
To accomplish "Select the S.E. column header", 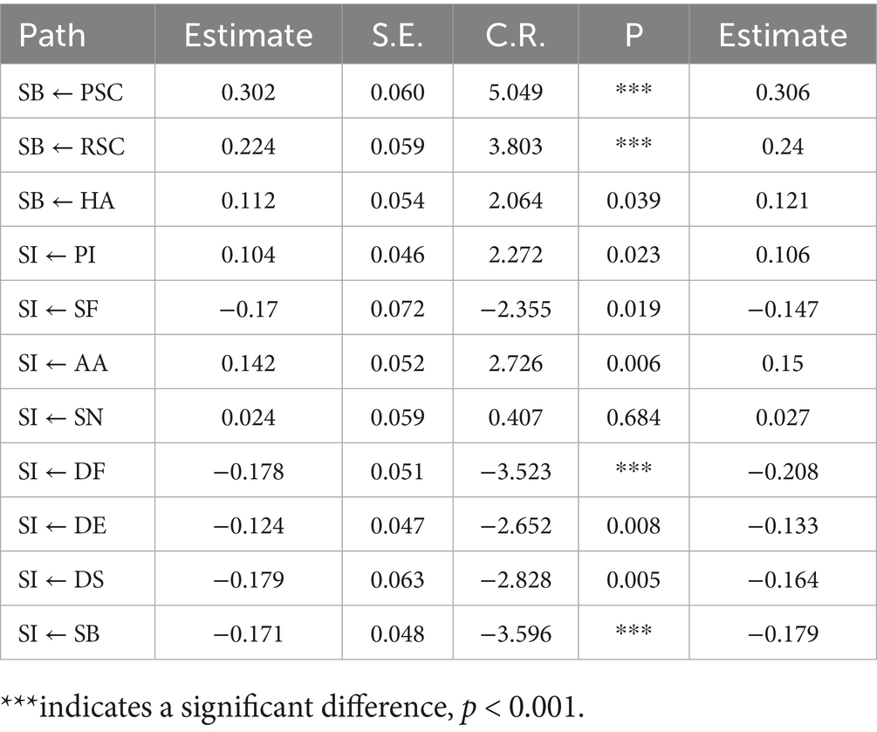I will pyautogui.click(x=397, y=35).
